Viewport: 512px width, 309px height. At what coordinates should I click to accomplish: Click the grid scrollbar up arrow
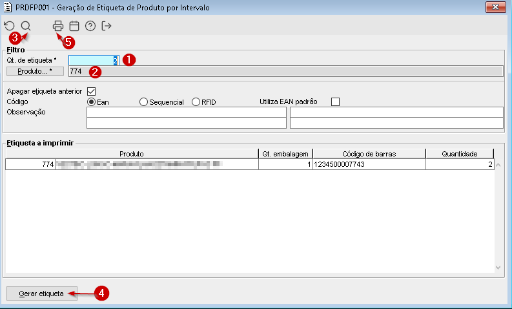tap(498, 165)
